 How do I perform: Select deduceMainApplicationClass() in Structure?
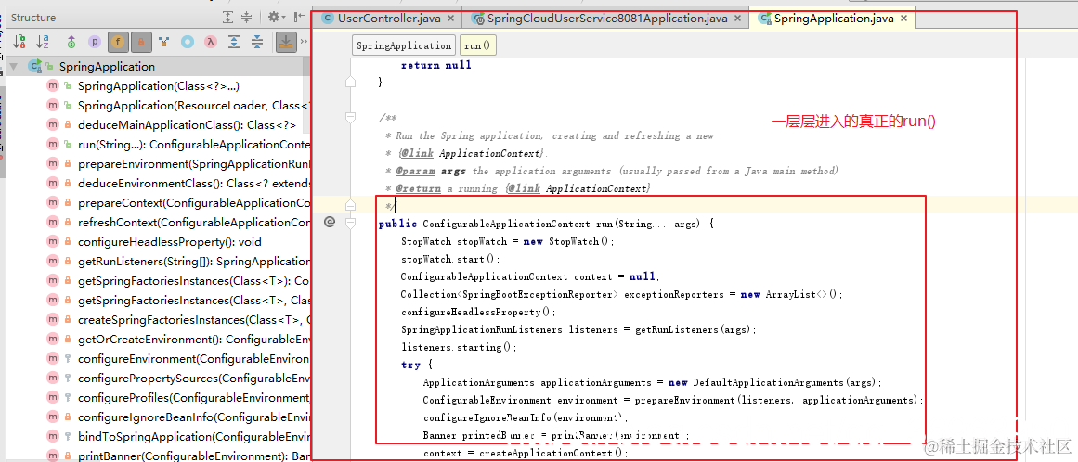pyautogui.click(x=187, y=125)
